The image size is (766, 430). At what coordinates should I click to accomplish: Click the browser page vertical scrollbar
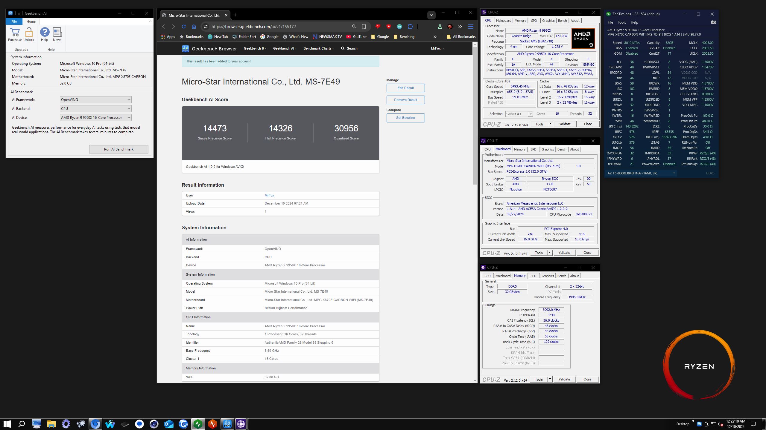[x=475, y=115]
